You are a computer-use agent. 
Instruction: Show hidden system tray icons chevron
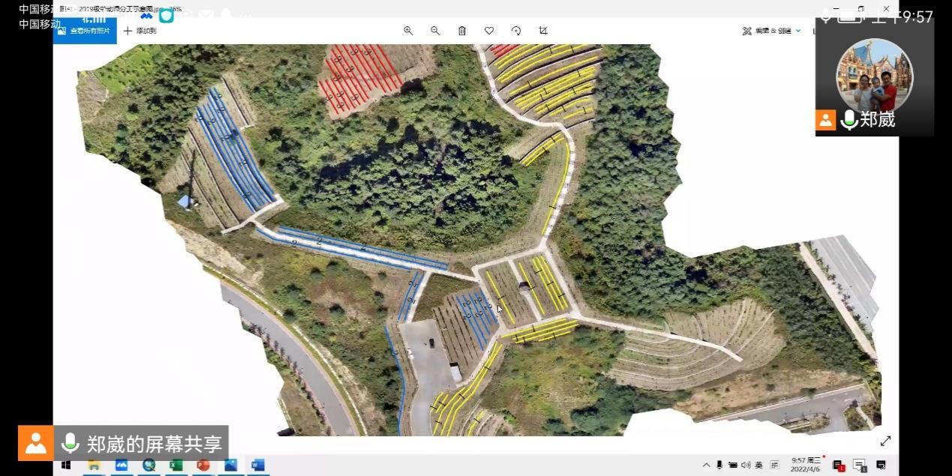click(x=706, y=466)
